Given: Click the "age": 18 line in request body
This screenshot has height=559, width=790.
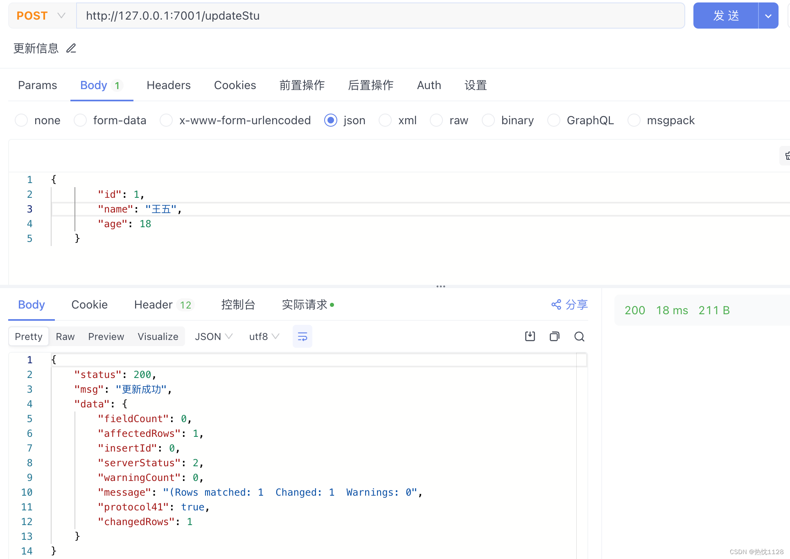Looking at the screenshot, I should tap(124, 224).
